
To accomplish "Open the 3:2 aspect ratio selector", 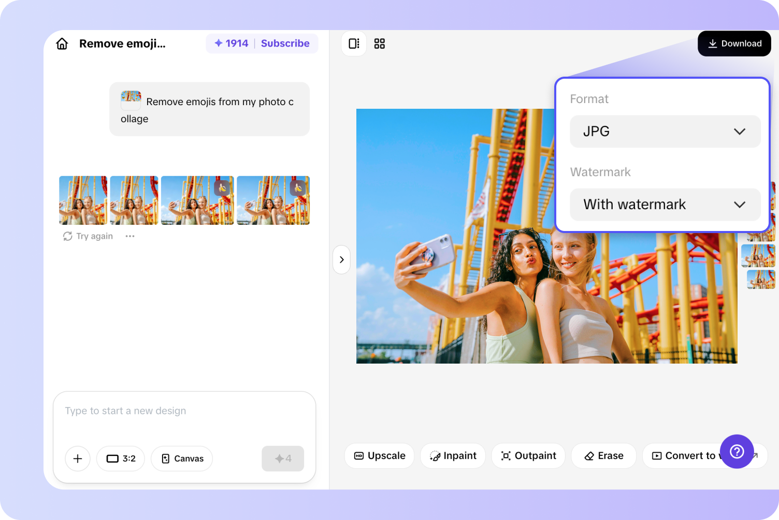I will point(120,458).
